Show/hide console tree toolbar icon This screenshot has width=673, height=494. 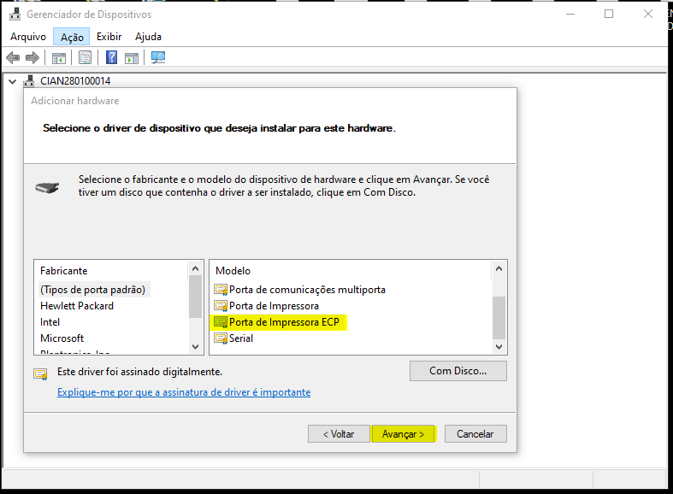[x=59, y=58]
